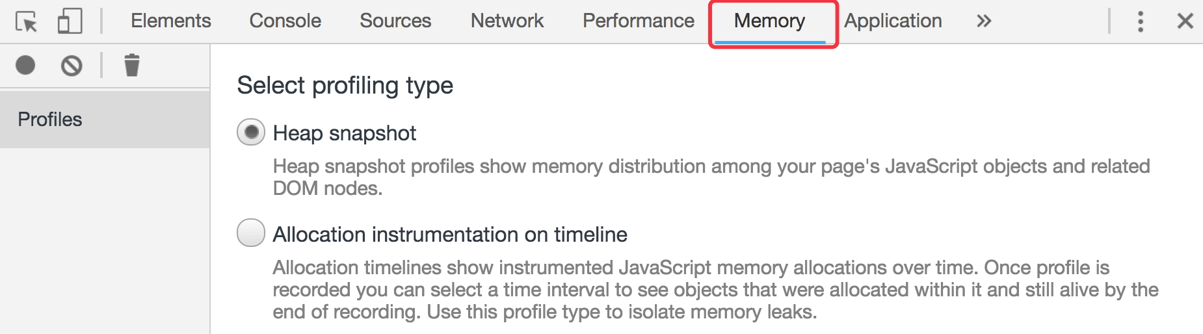Screen dimensions: 1203x334
Task: Select Profiles in the left sidebar
Action: click(x=50, y=120)
